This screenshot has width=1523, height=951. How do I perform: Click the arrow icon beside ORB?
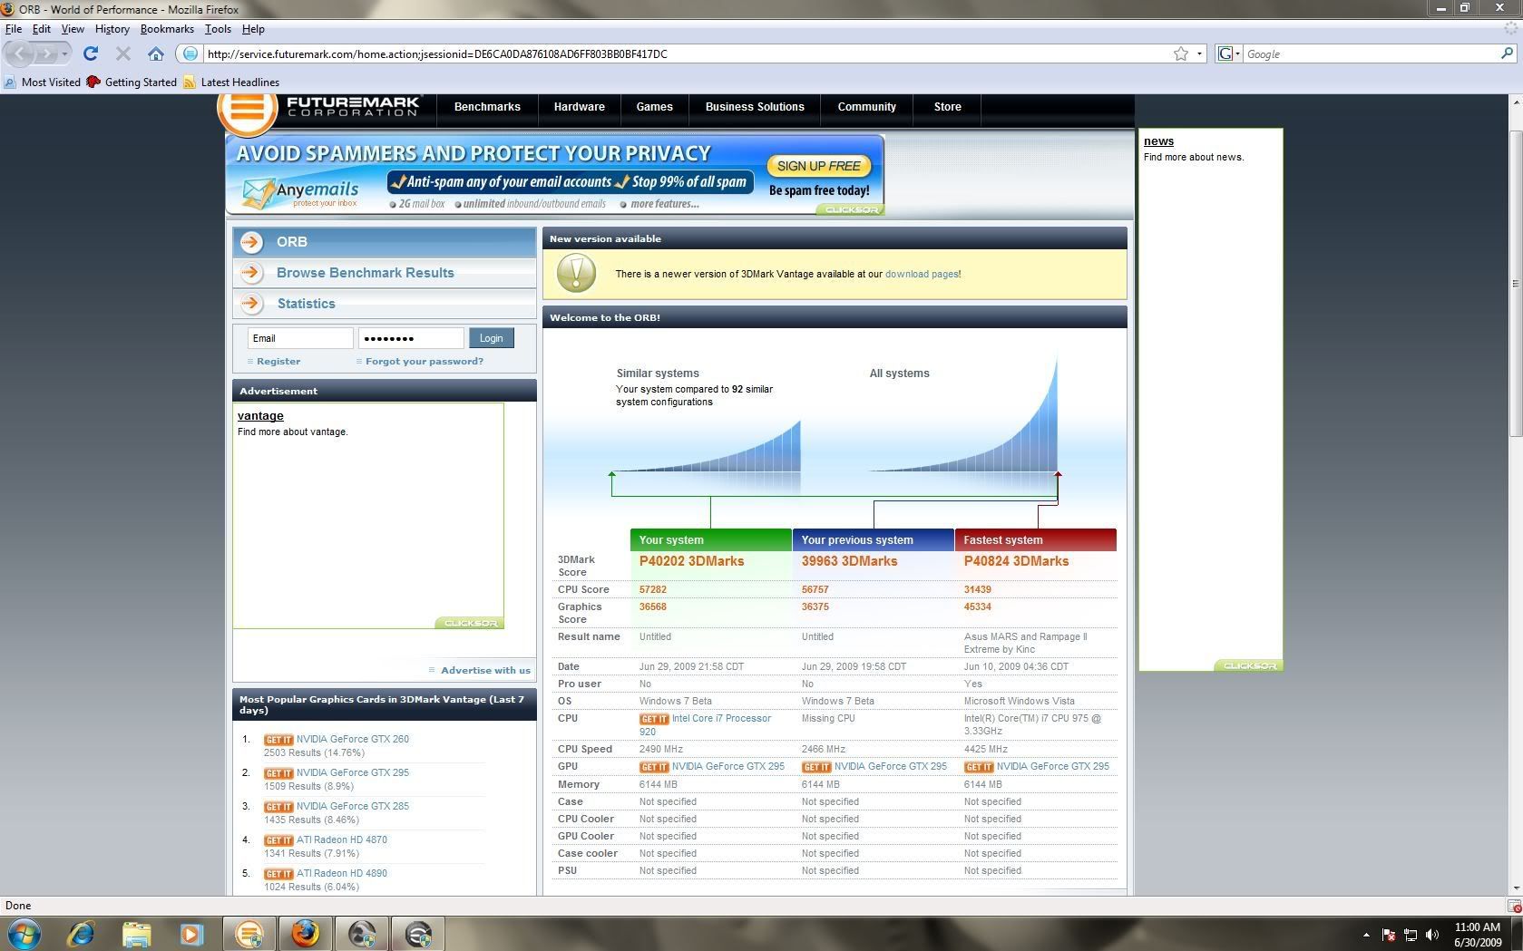point(252,242)
